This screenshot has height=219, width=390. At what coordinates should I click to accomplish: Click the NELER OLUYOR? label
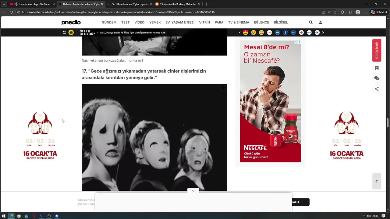(87, 33)
